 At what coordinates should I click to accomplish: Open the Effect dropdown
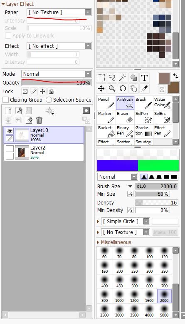coord(88,46)
